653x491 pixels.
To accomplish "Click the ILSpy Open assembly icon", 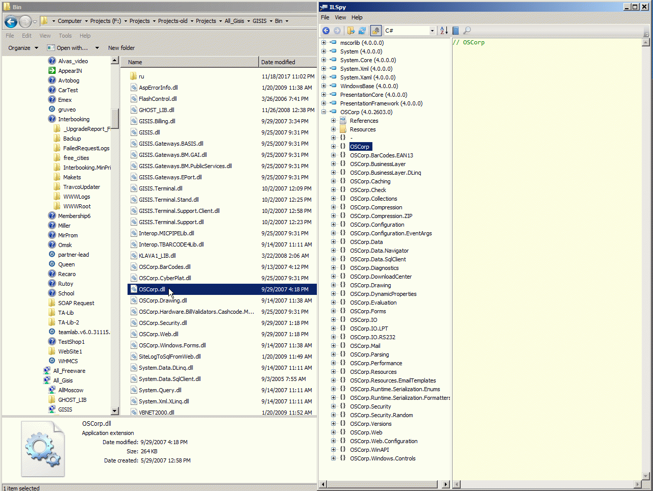I will 351,31.
